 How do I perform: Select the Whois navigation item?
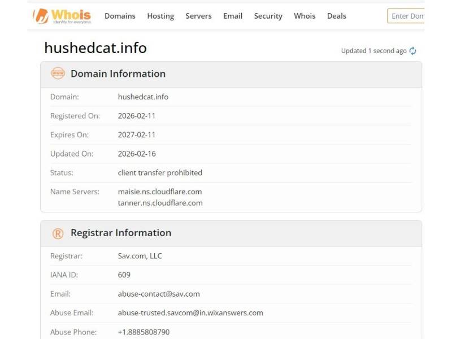click(x=305, y=16)
